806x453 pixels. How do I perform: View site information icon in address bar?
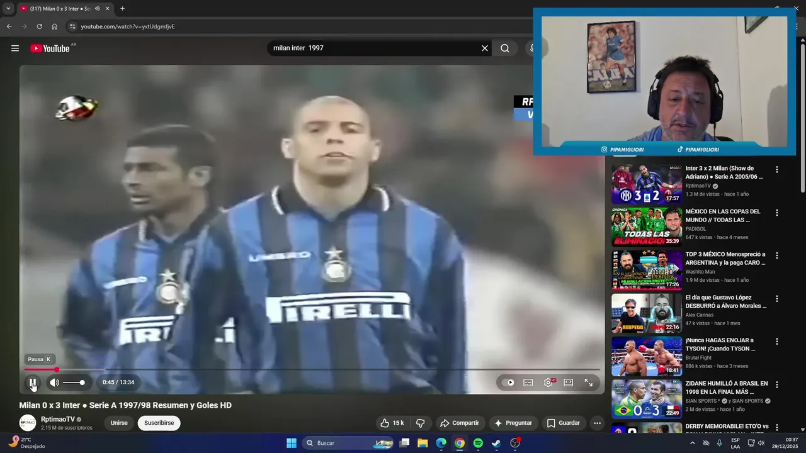tap(72, 26)
